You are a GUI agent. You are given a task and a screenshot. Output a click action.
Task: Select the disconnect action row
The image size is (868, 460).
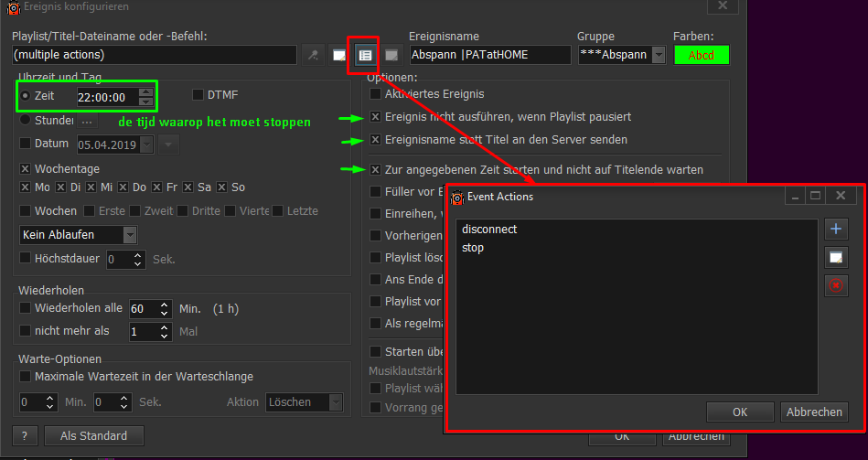click(637, 230)
